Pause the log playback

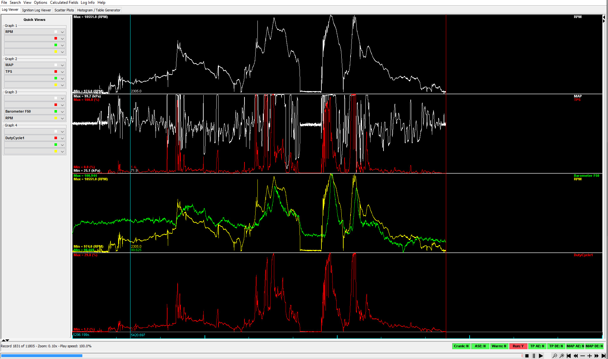coord(534,356)
